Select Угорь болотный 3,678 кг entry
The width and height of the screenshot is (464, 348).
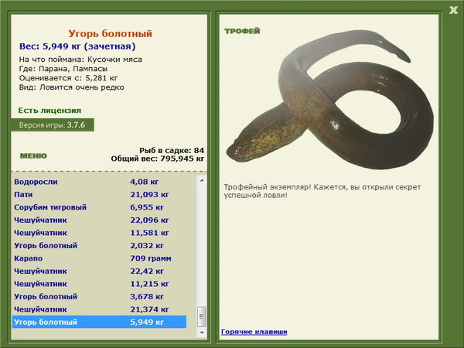[x=100, y=296]
